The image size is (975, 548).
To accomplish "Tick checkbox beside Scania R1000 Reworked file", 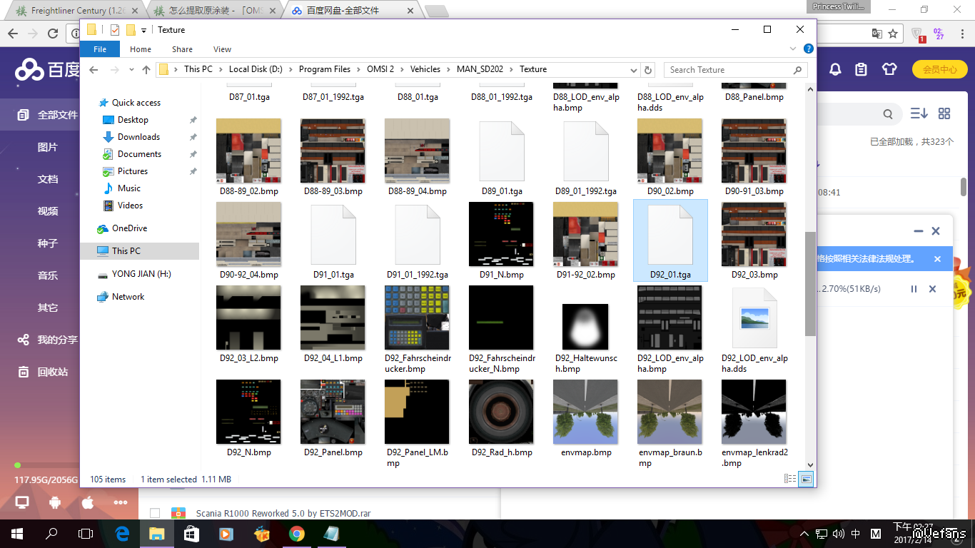I will tap(155, 513).
